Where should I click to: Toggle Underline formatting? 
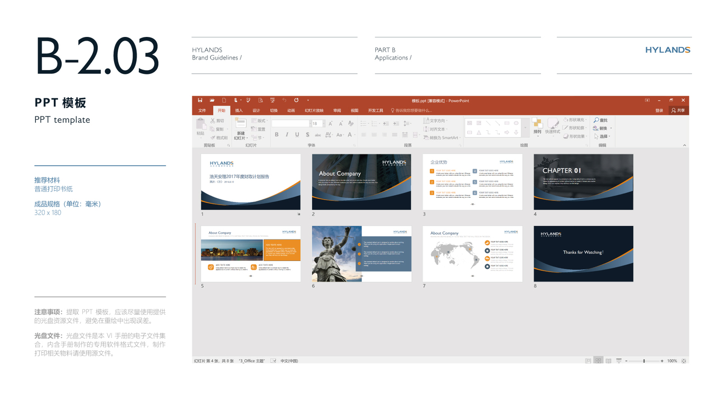coord(297,135)
